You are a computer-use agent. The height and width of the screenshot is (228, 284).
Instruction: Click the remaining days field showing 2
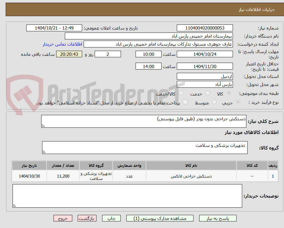108,54
